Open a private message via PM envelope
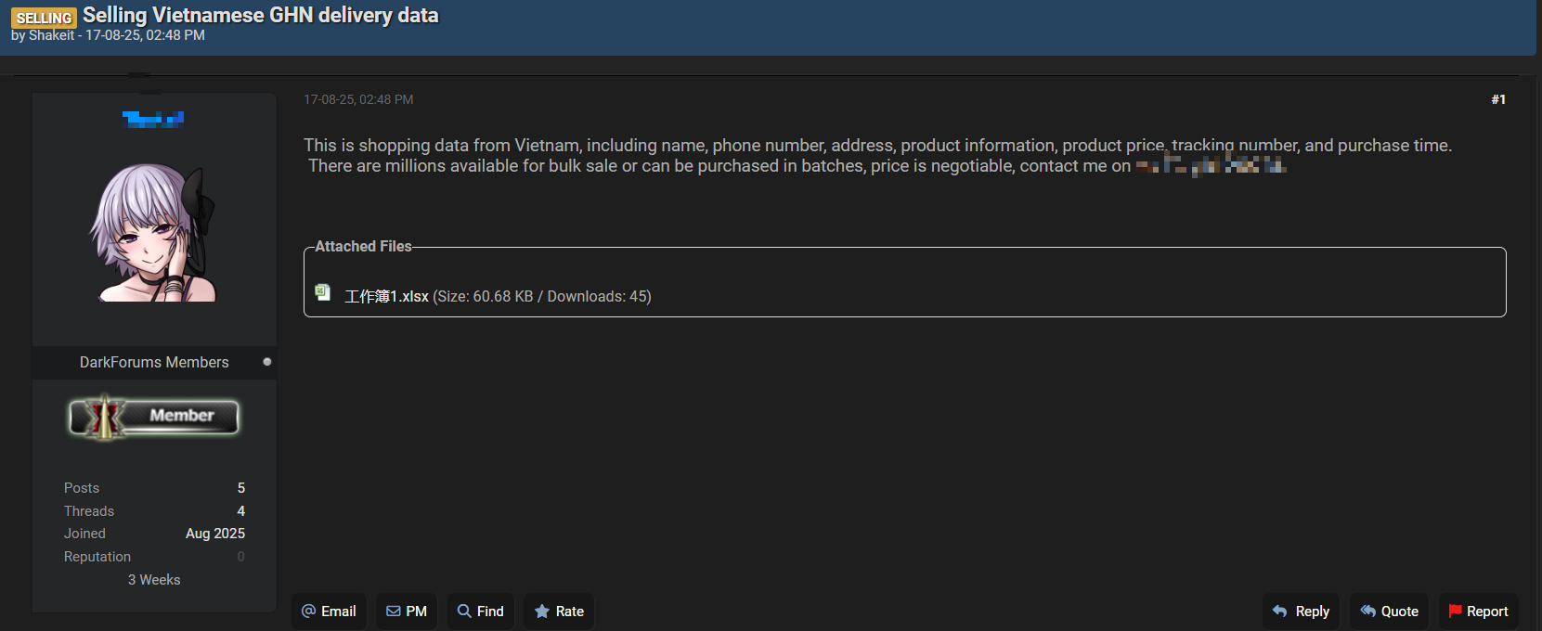The image size is (1542, 631). pos(406,612)
